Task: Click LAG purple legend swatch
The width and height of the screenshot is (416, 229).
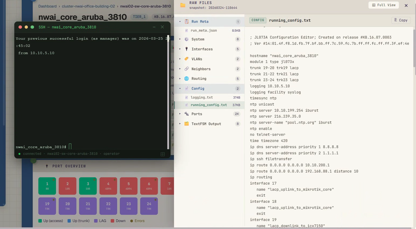Action: point(96,221)
